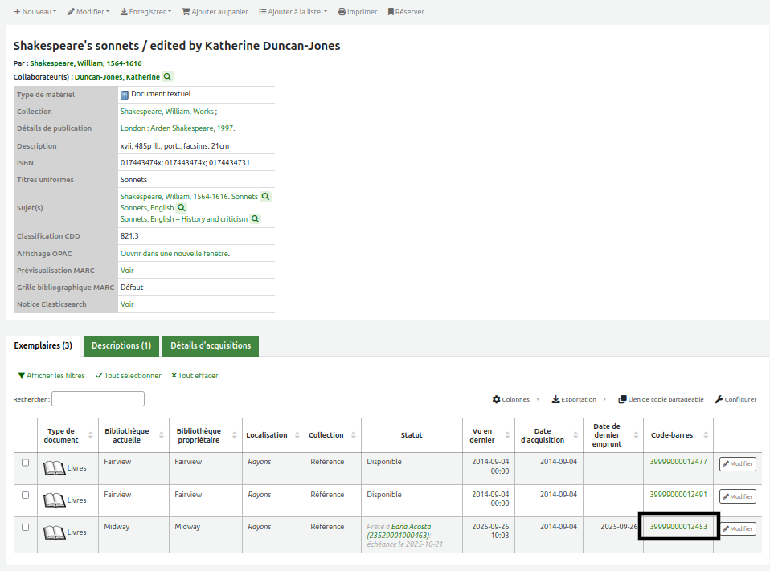The width and height of the screenshot is (770, 571).
Task: Check the box for the Midway item row
Action: (26, 528)
